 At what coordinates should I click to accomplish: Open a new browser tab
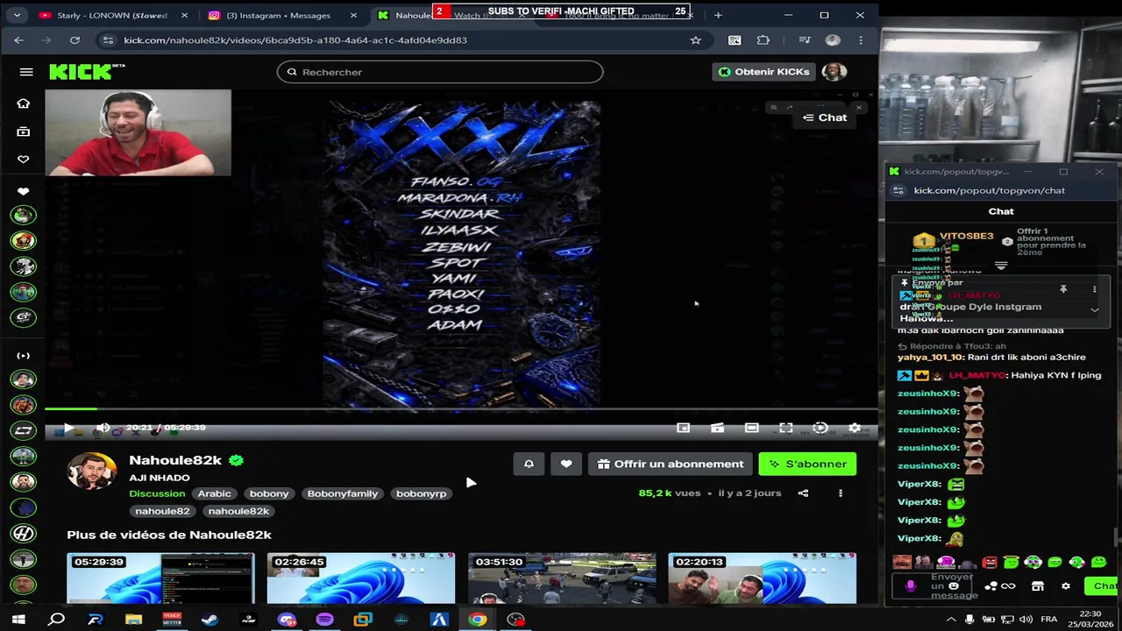click(x=718, y=15)
